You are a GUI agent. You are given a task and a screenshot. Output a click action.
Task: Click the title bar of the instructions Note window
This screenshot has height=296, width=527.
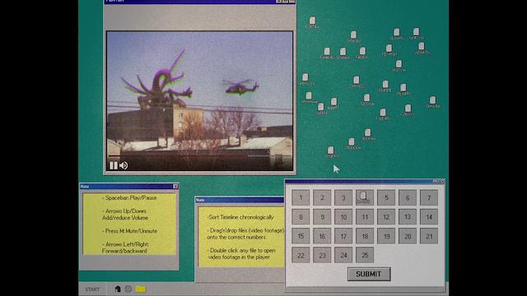pyautogui.click(x=240, y=200)
